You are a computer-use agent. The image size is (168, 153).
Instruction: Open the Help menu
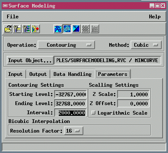point(155,17)
